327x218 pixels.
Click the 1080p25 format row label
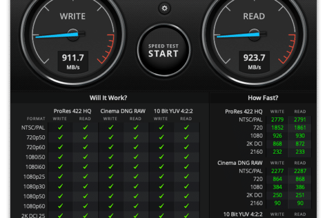[34, 177]
